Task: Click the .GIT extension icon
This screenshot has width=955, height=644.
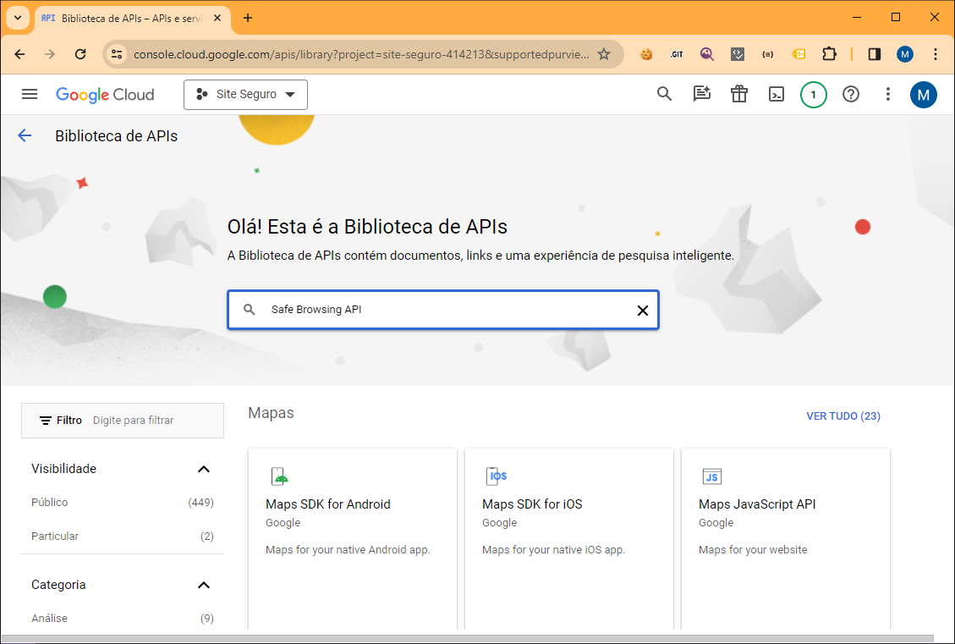Action: [676, 54]
